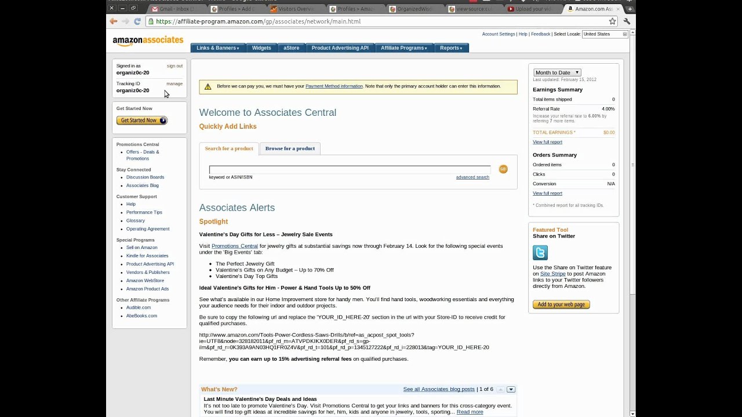
Task: Open the Product Advertising API menu item
Action: (x=340, y=48)
